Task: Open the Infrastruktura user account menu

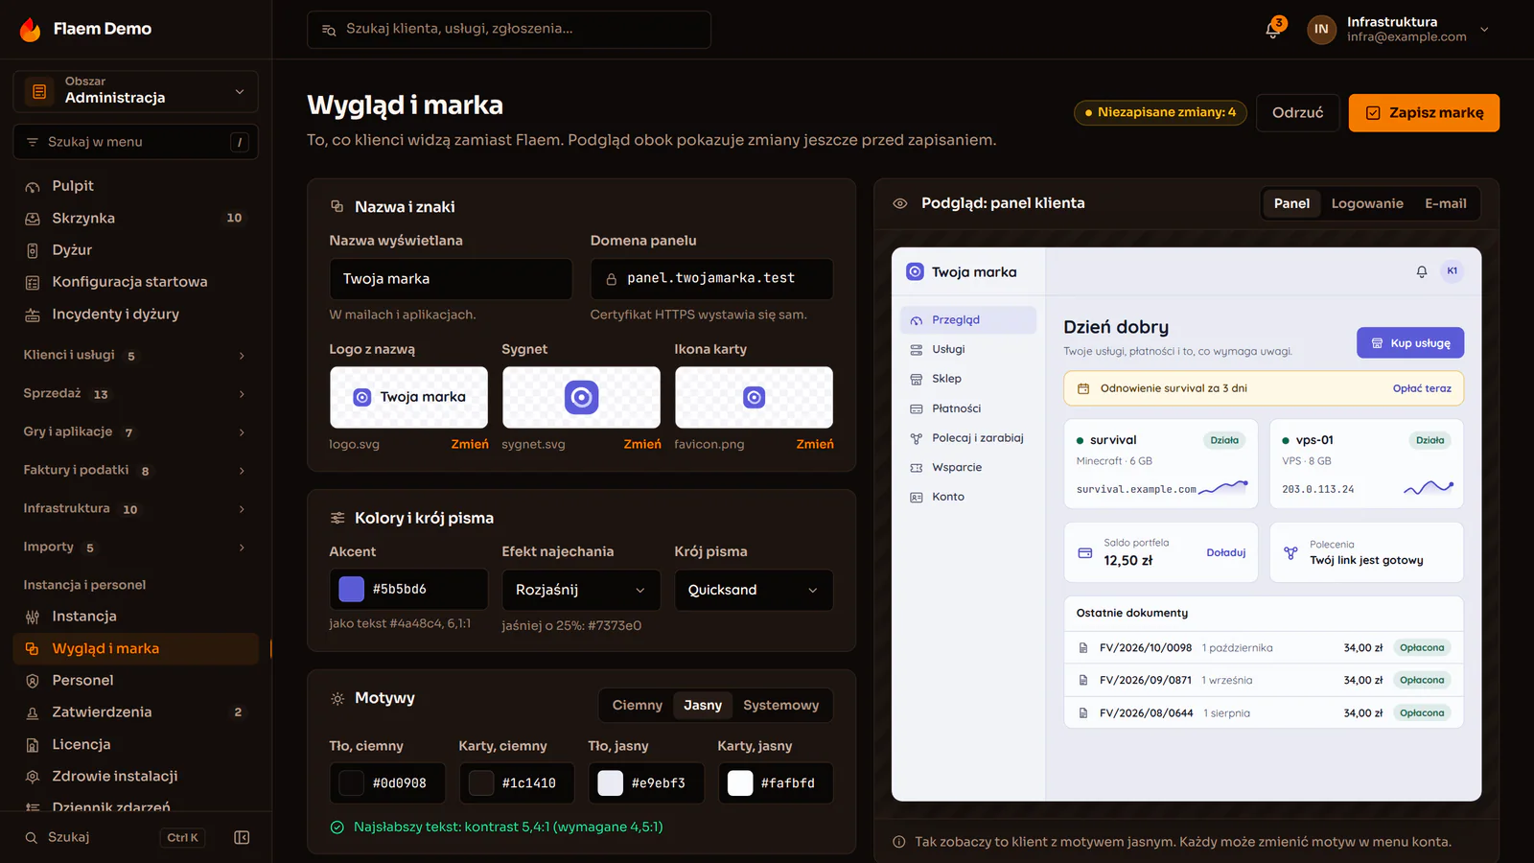Action: [x=1399, y=30]
